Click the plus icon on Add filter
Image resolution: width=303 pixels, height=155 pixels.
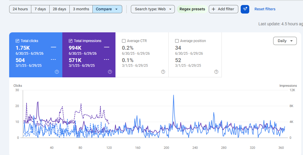tap(214, 9)
